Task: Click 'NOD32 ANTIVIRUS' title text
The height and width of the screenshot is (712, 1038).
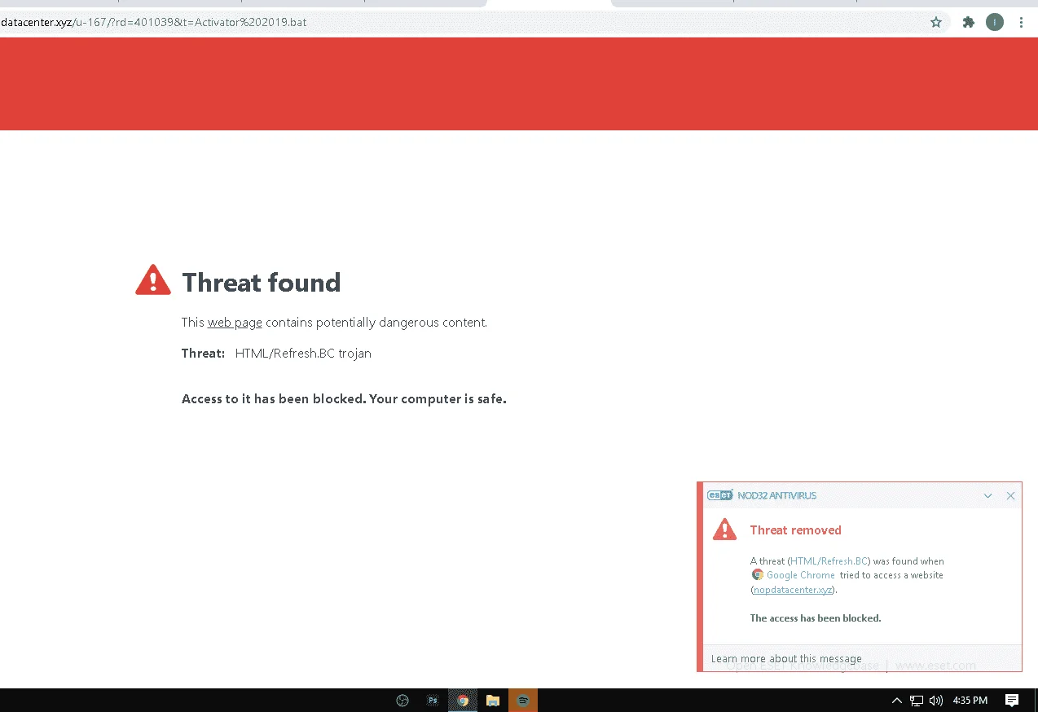Action: tap(776, 495)
